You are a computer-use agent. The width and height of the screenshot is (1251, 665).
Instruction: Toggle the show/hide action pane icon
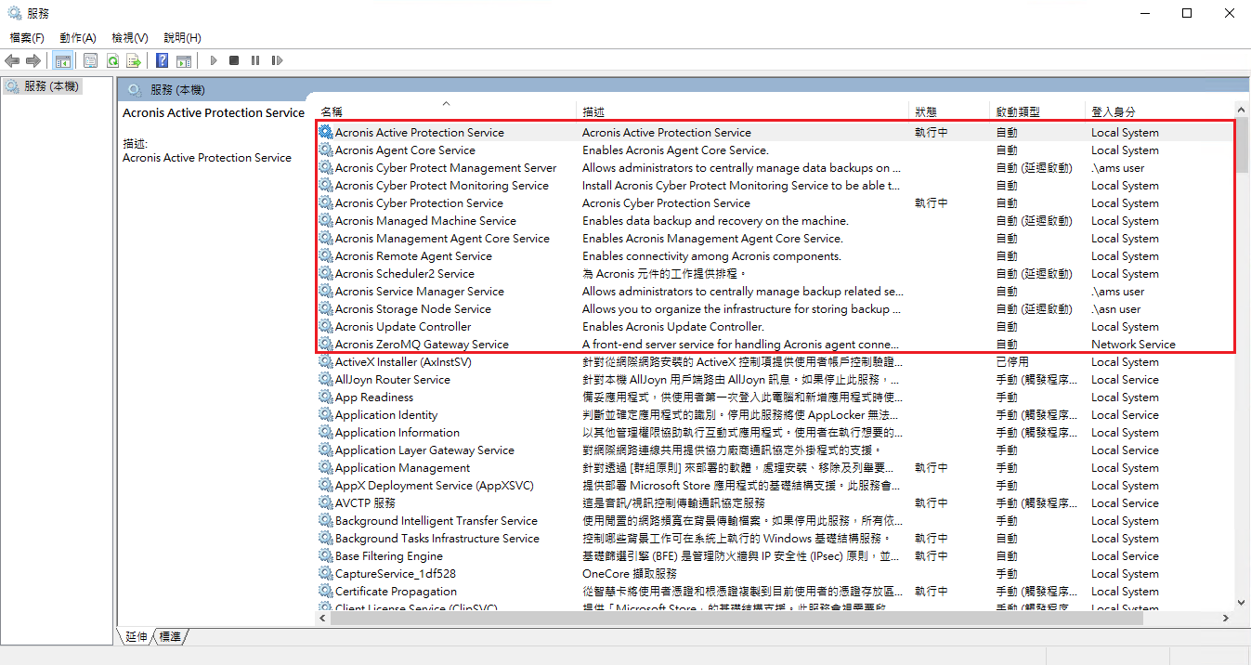pos(184,60)
